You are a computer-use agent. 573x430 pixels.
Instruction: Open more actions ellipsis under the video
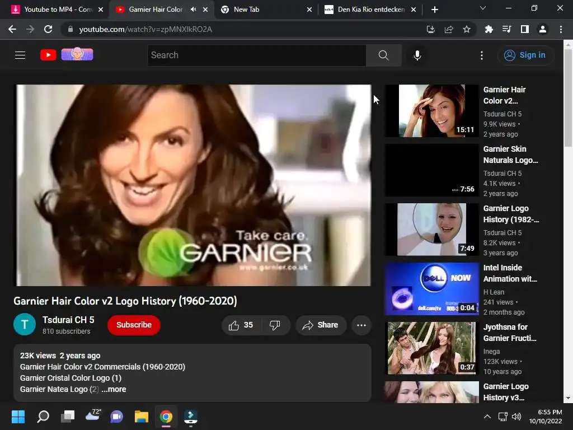pyautogui.click(x=361, y=325)
